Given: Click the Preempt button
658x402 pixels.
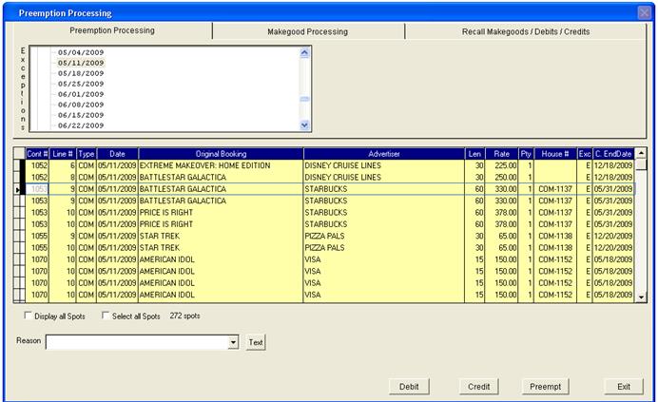Looking at the screenshot, I should tap(545, 386).
